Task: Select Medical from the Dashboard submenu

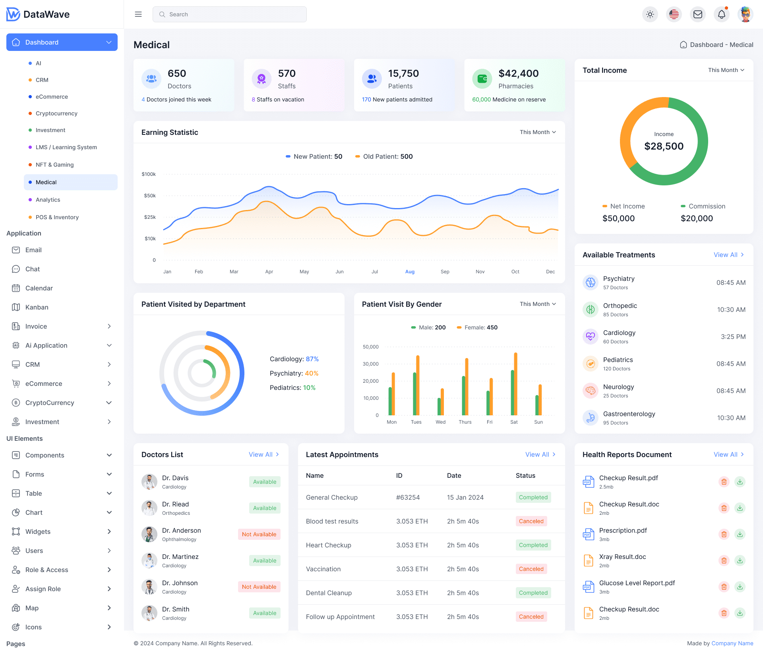Action: [x=46, y=182]
